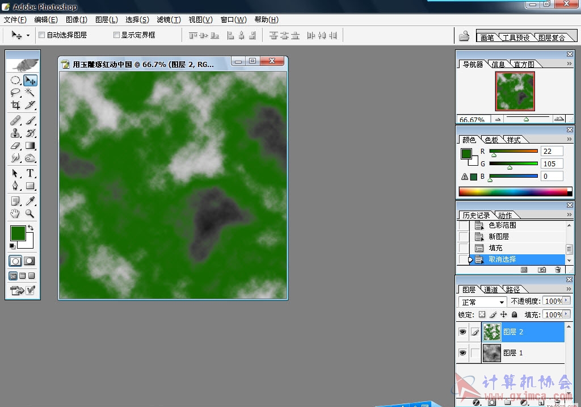Image resolution: width=581 pixels, height=407 pixels.
Task: Select the Pen tool
Action: [x=15, y=186]
